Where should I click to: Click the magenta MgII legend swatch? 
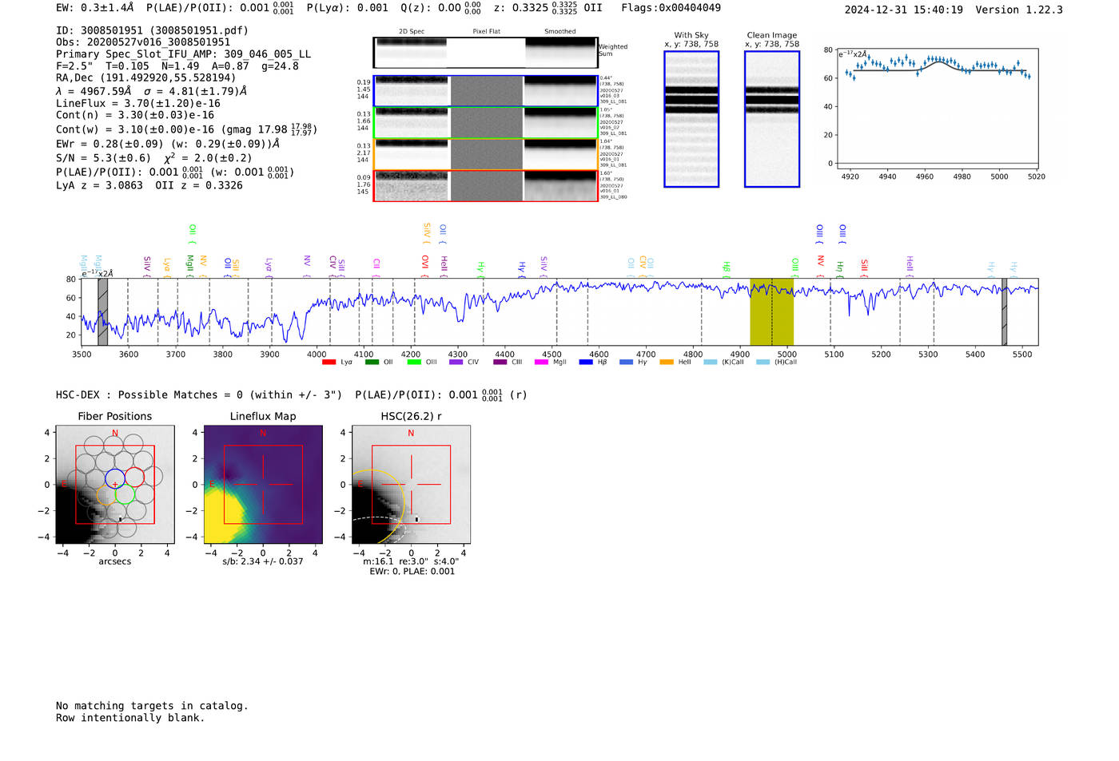(541, 363)
